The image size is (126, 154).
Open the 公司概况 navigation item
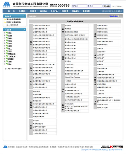(22, 11)
